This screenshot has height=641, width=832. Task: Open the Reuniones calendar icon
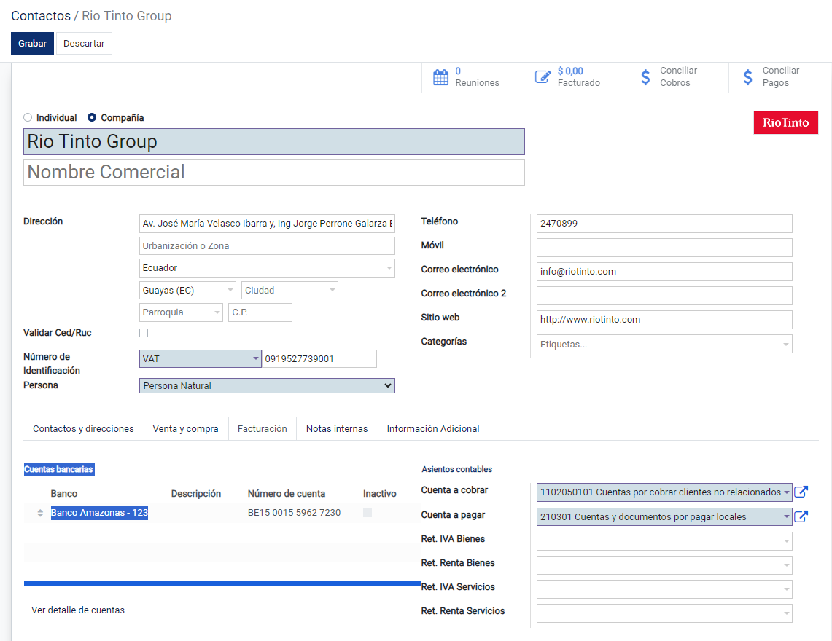click(x=440, y=77)
